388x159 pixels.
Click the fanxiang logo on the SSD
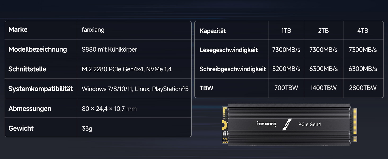(266, 124)
